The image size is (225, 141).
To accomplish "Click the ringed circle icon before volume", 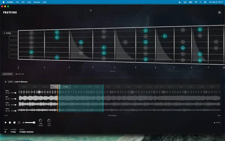I will (19, 123).
